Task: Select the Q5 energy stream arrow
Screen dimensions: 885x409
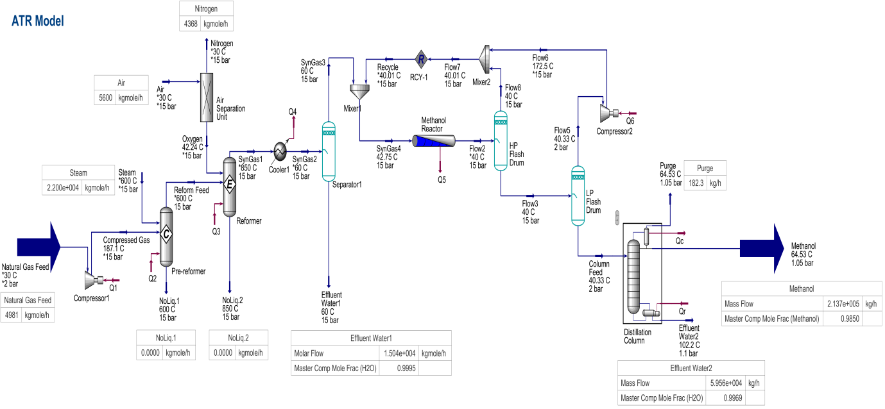Action: [440, 160]
